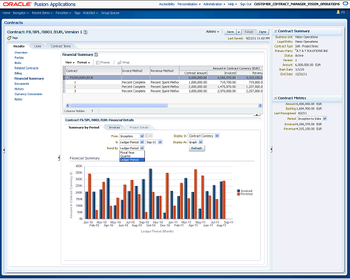This screenshot has height=280, width=350.
Task: Open the Overview section link
Action: pyautogui.click(x=21, y=52)
